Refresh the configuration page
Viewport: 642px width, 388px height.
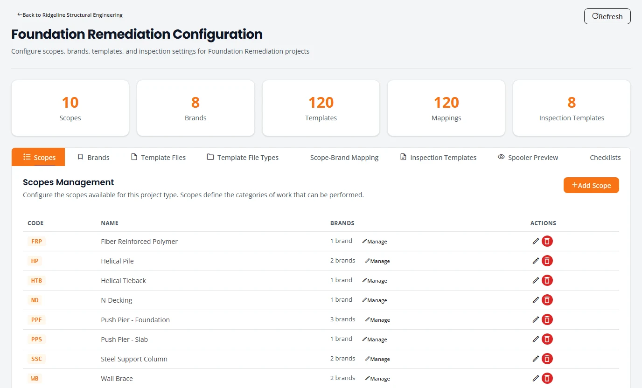coord(607,16)
